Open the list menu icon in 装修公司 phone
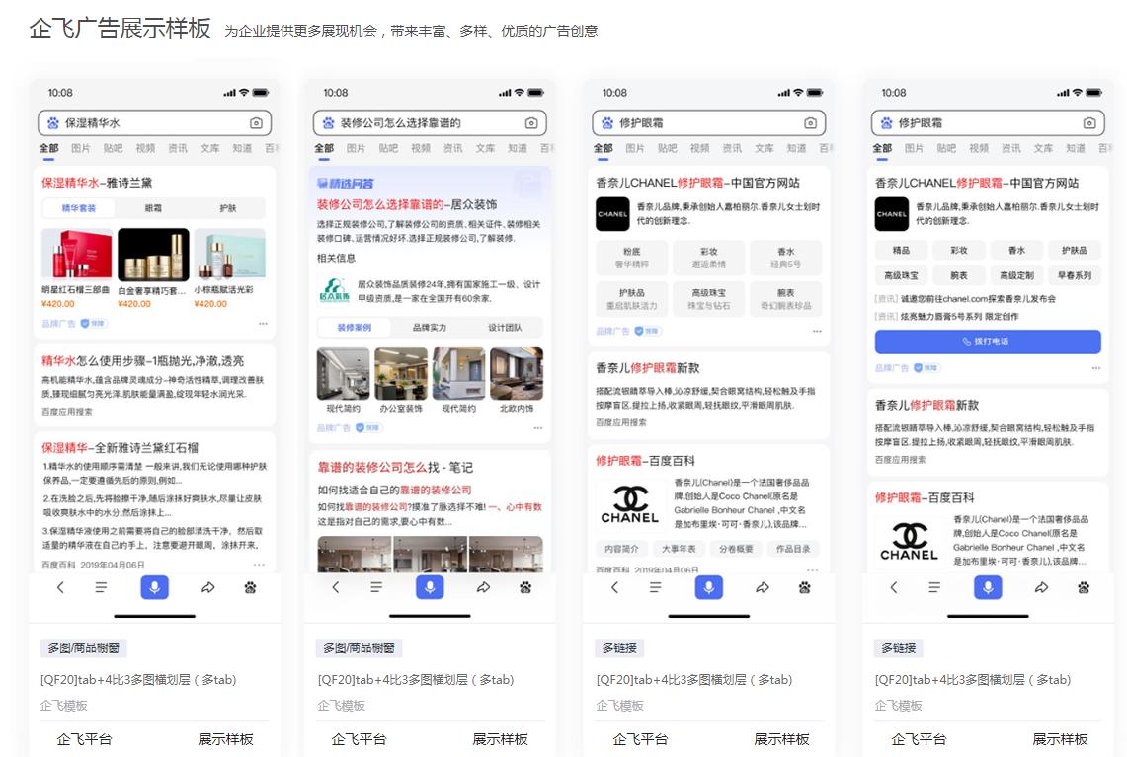 [376, 587]
